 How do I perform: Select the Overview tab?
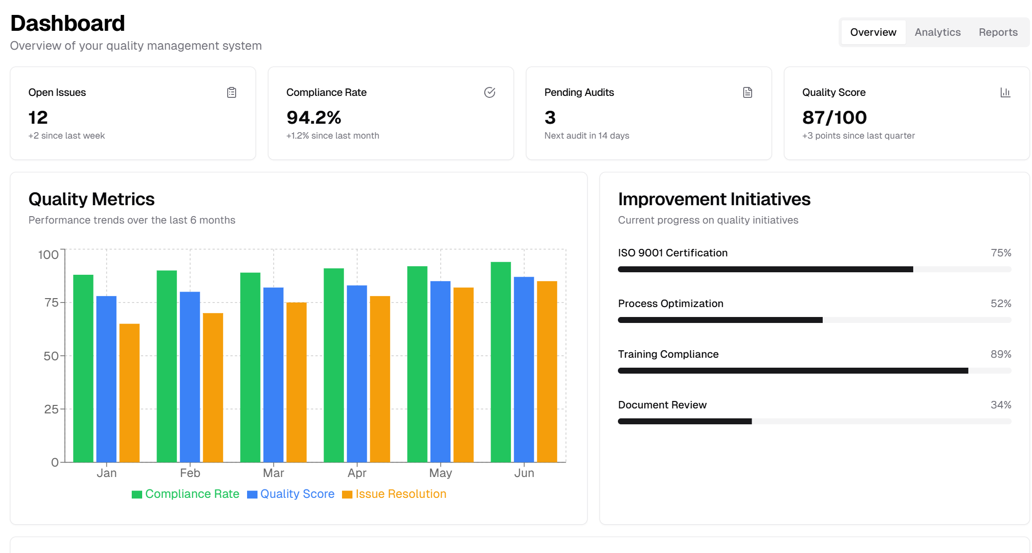(873, 32)
